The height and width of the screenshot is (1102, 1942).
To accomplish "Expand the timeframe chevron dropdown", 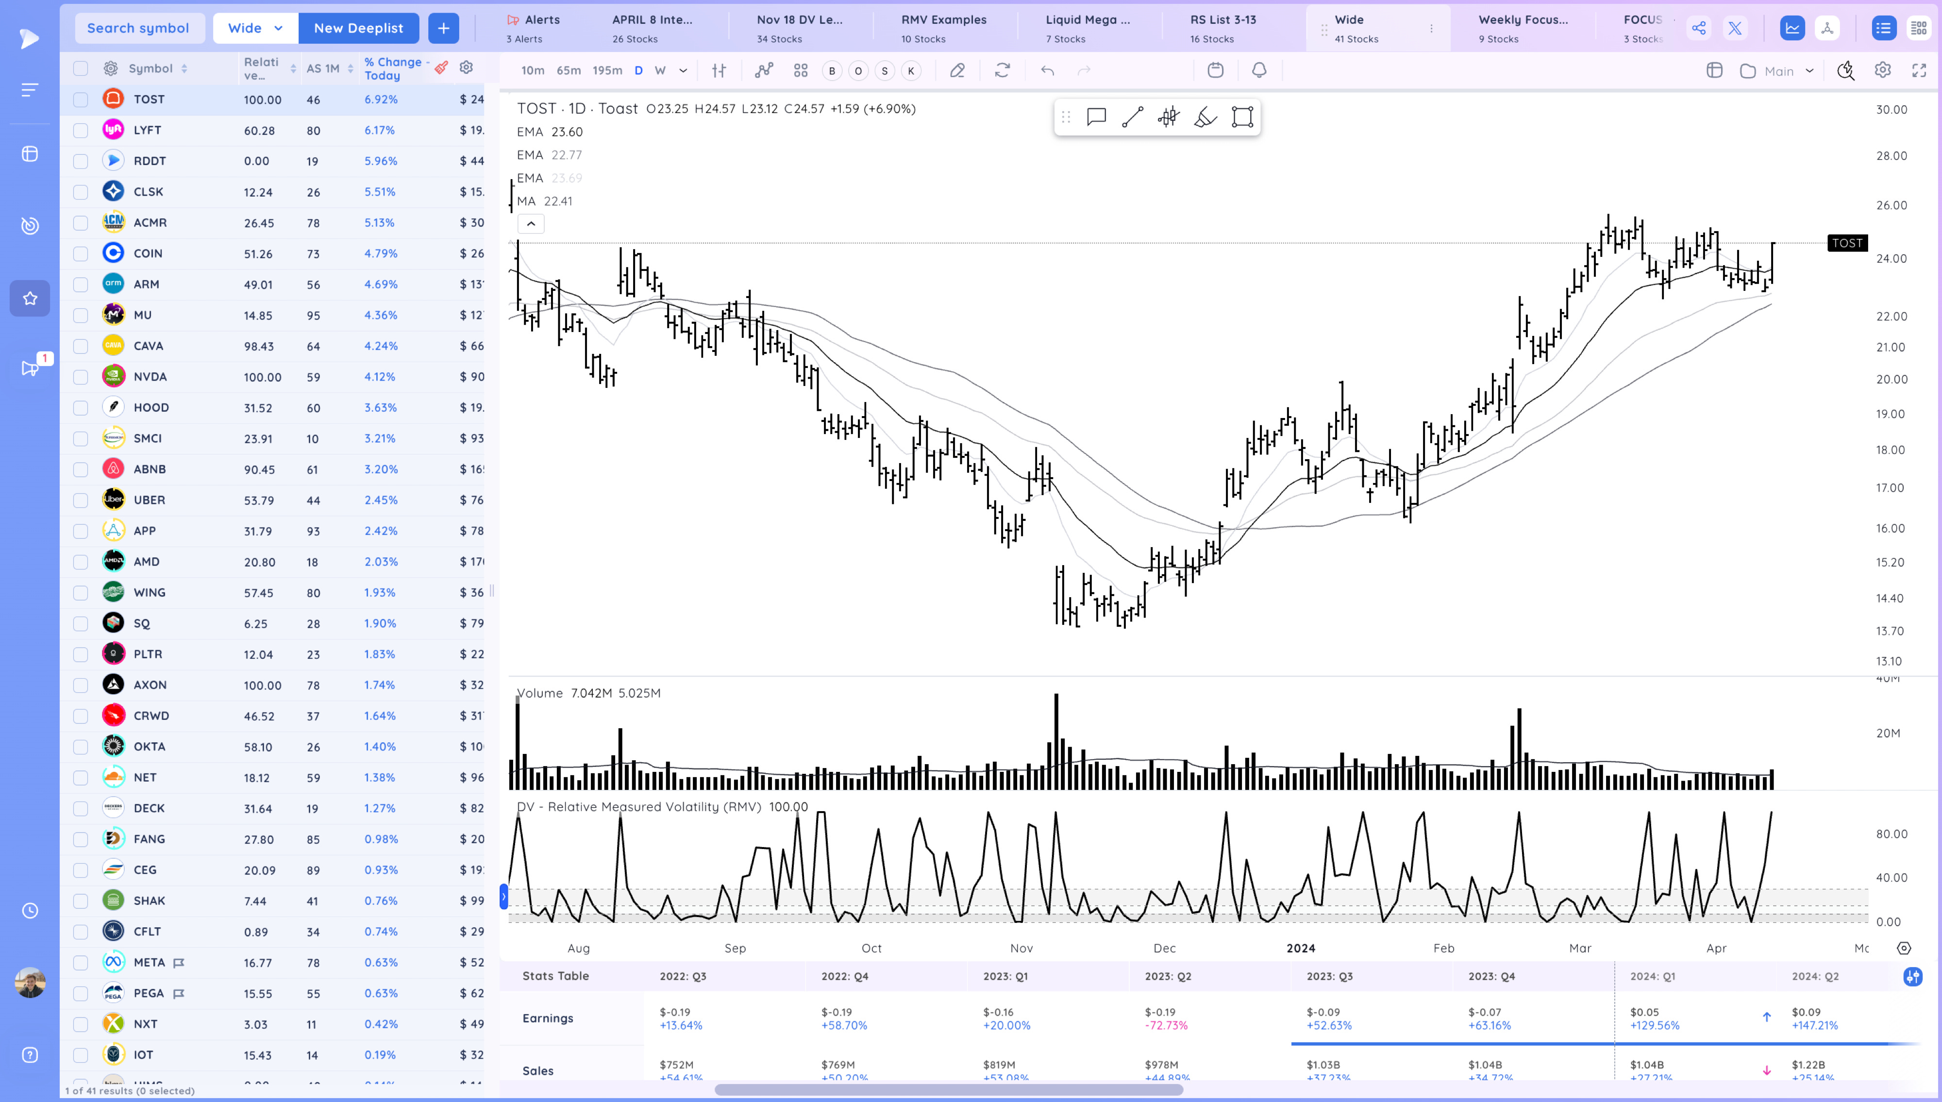I will point(683,70).
